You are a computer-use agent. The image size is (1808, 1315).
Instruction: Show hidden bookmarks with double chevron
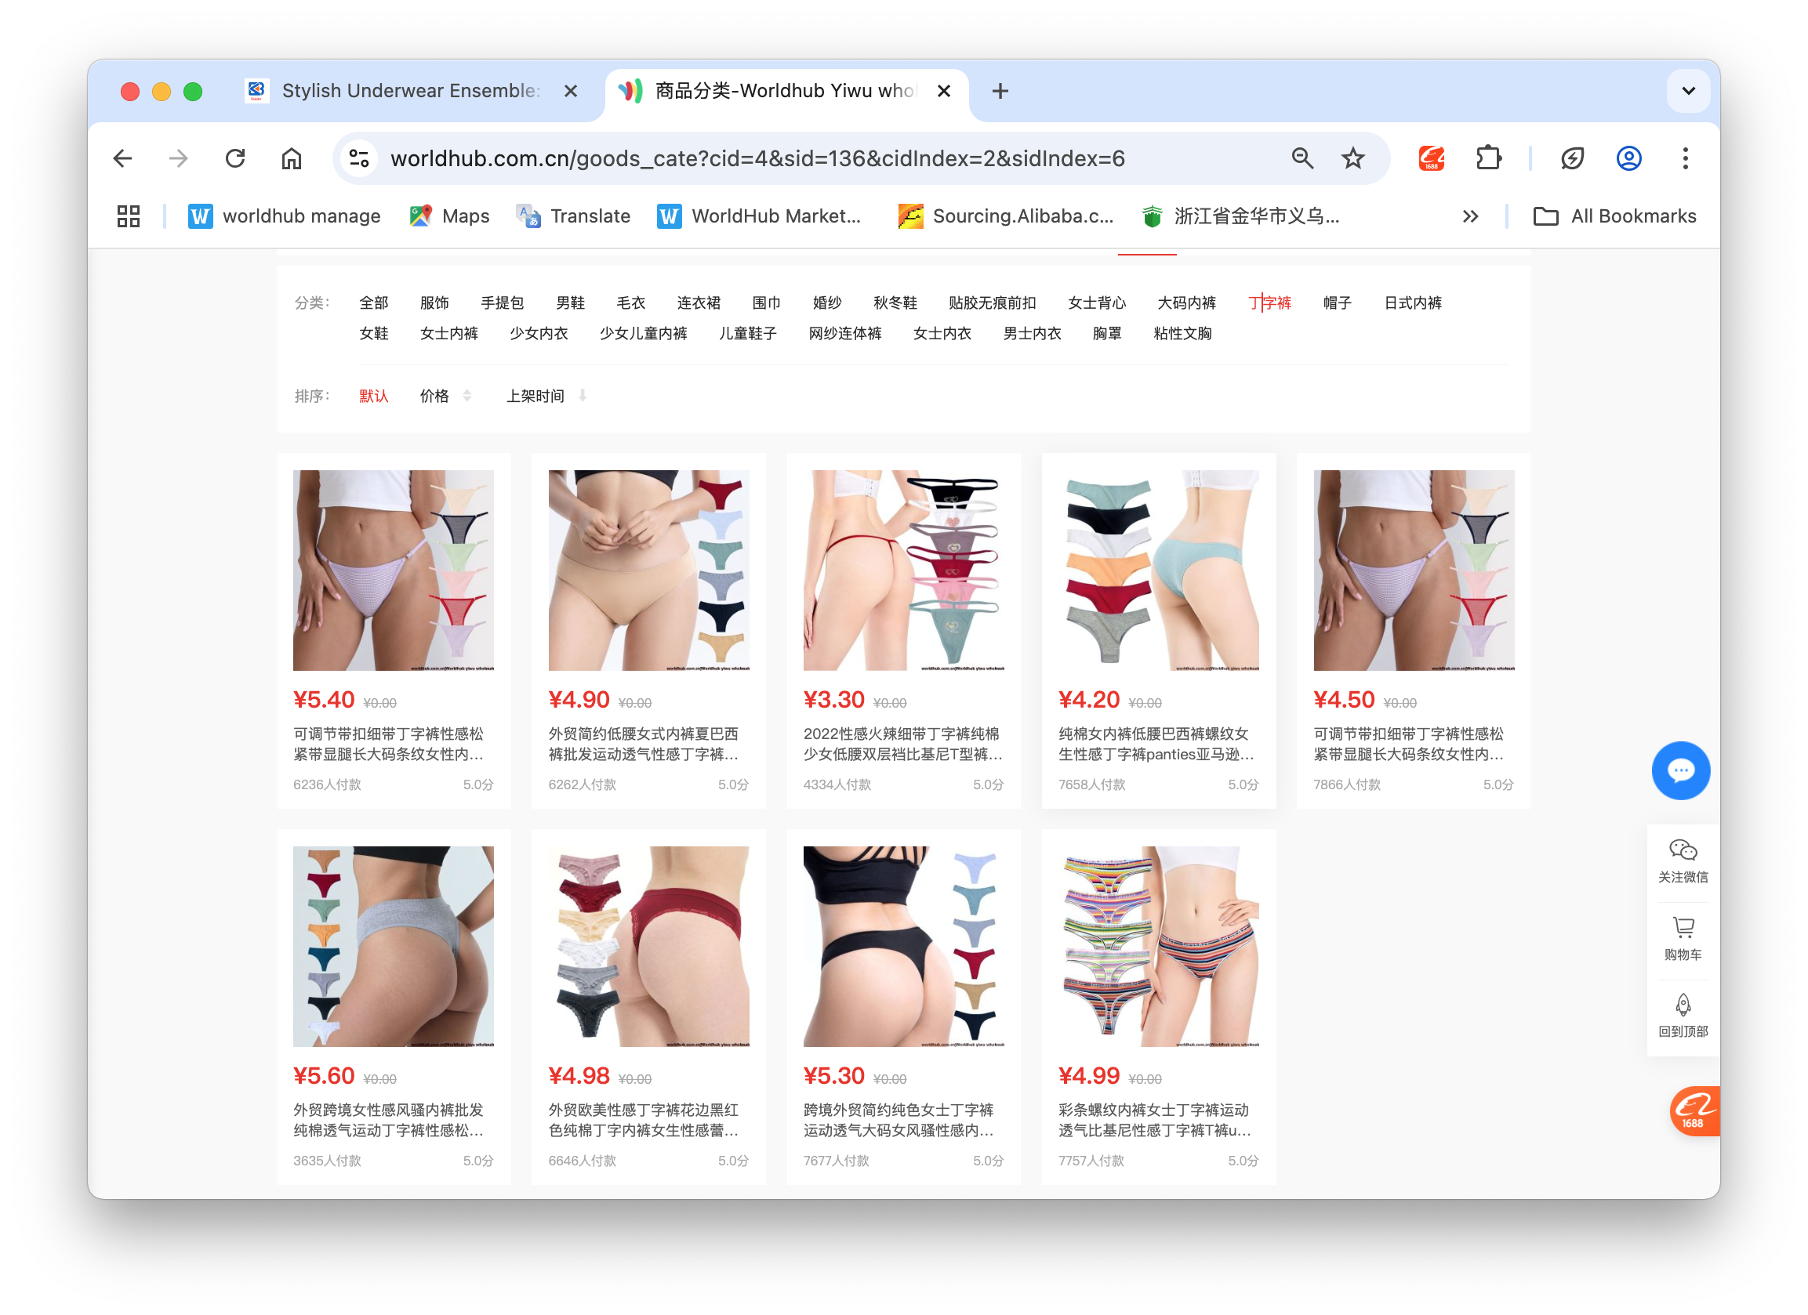coord(1470,216)
